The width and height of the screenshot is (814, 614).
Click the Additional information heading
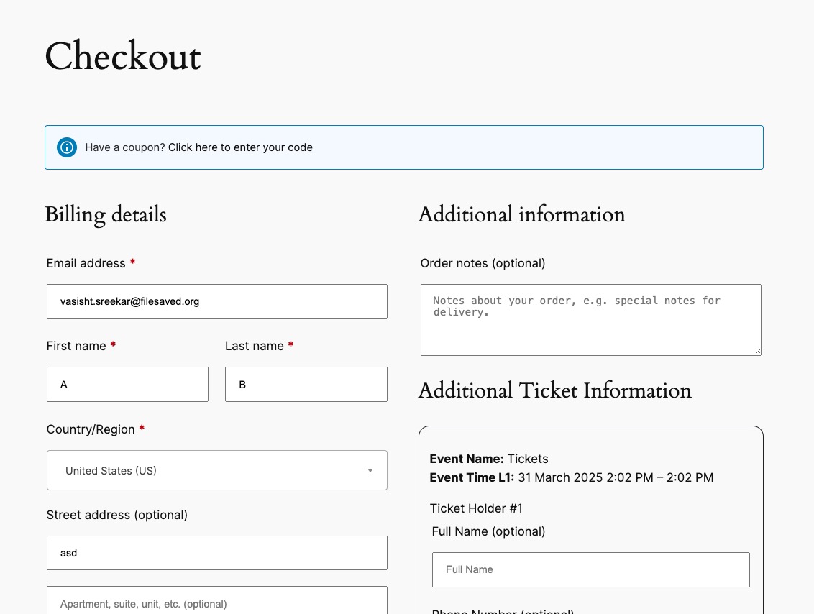[522, 214]
